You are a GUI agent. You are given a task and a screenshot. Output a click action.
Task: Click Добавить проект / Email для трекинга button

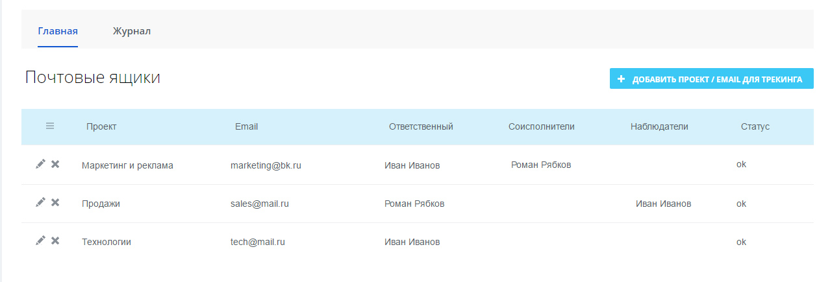[711, 79]
